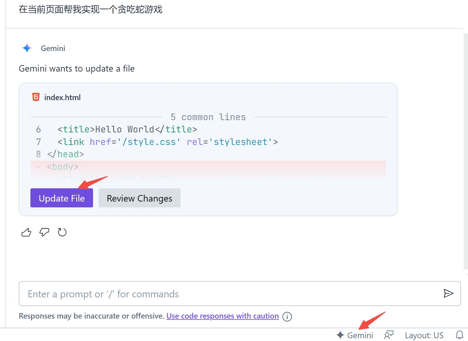Open Review Changes for index.html
This screenshot has height=341, width=468.
click(139, 198)
